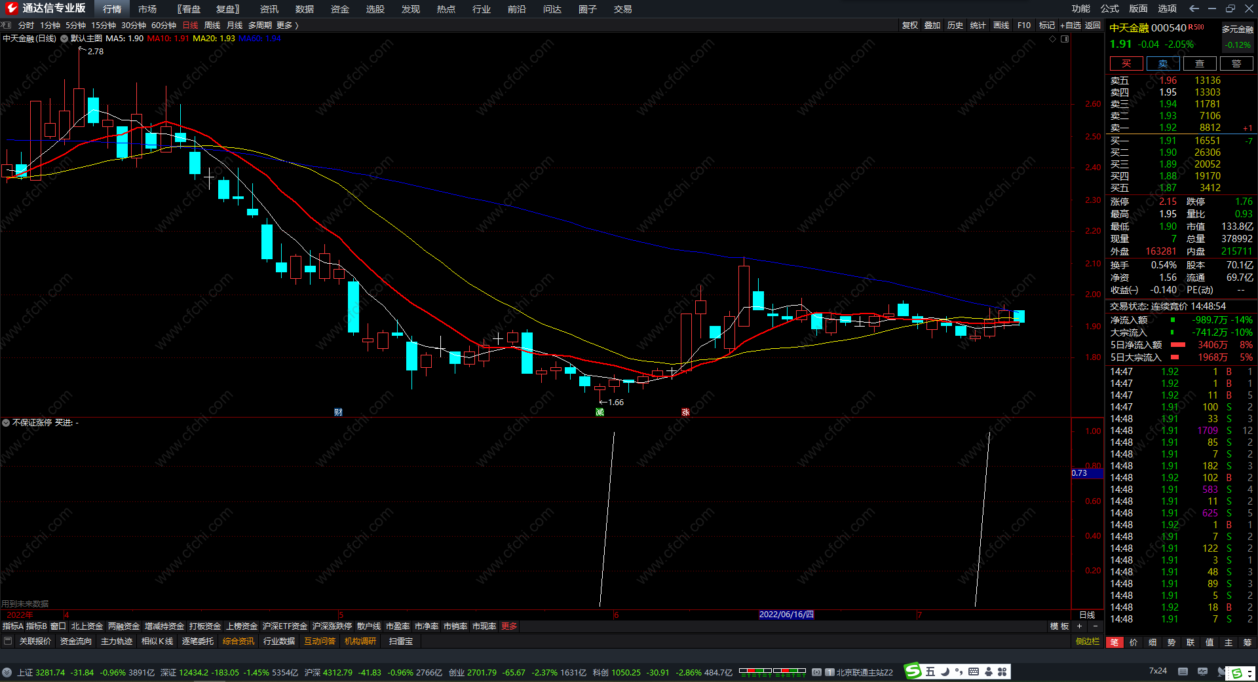Click the window icon before 关联报价
This screenshot has width=1258, height=682.
8,641
